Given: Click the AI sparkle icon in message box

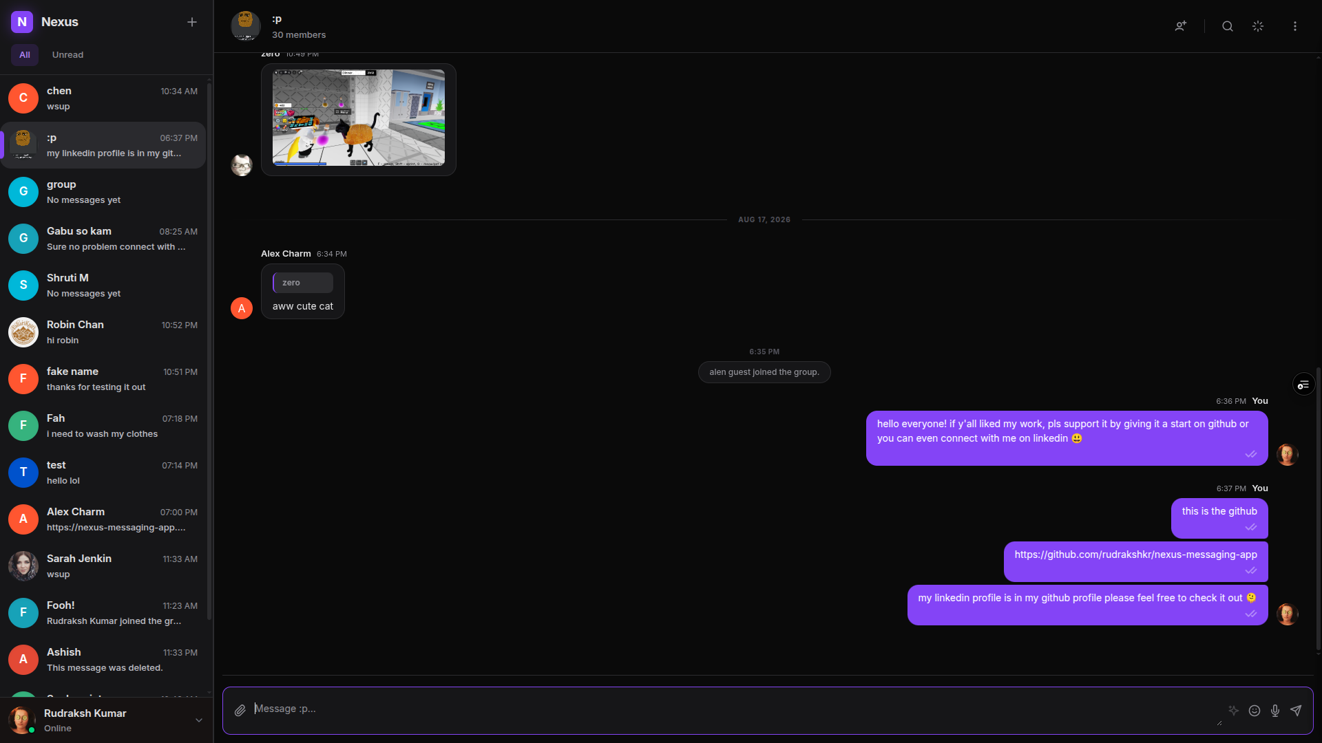Looking at the screenshot, I should [x=1234, y=711].
